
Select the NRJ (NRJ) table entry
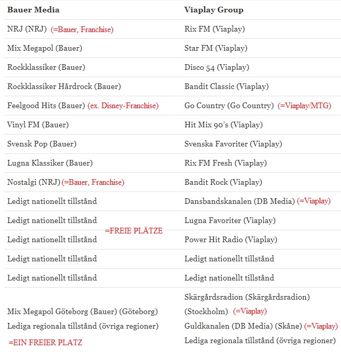coord(27,30)
